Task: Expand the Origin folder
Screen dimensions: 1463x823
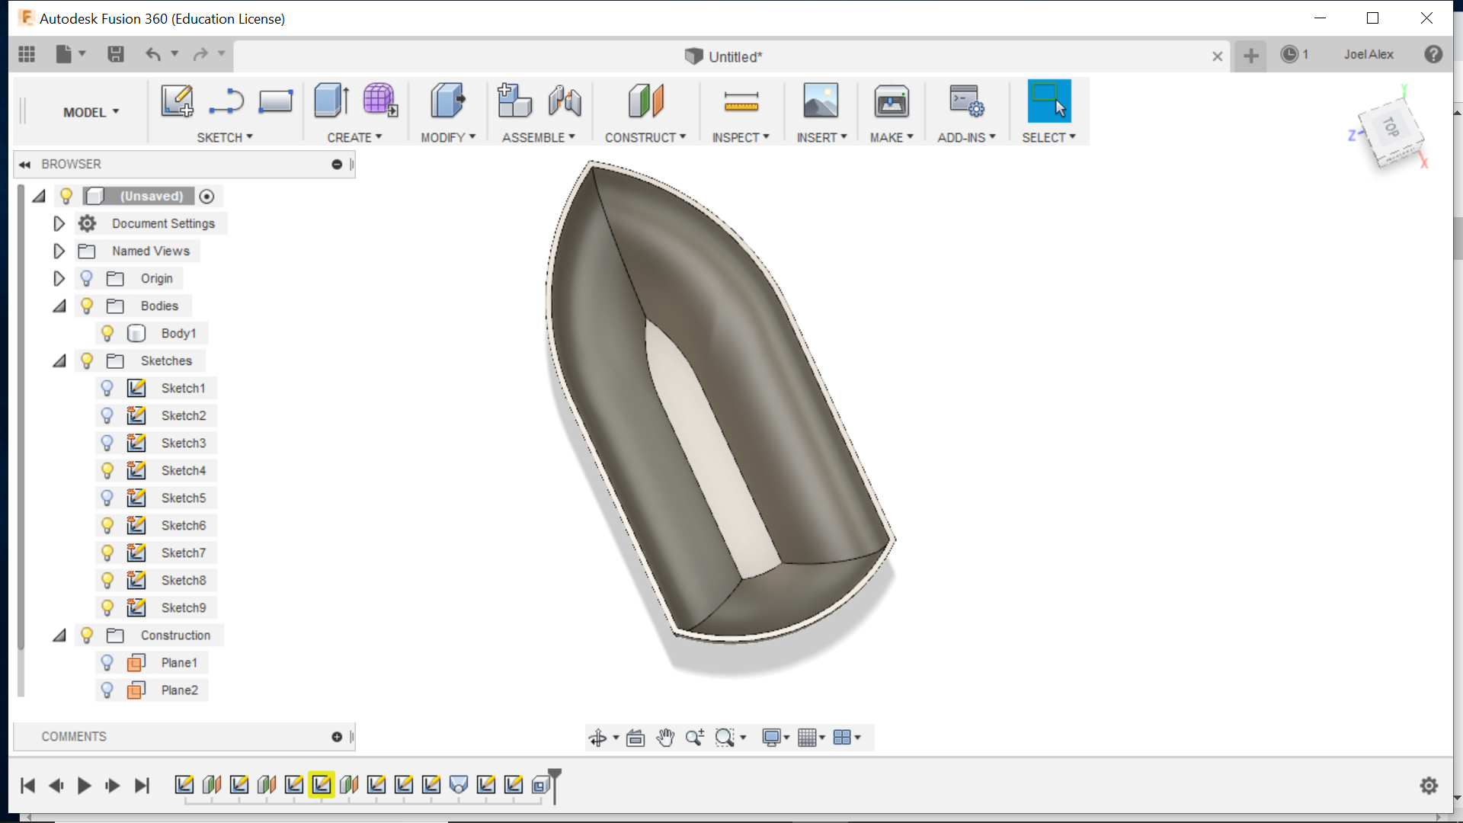Action: coord(59,278)
